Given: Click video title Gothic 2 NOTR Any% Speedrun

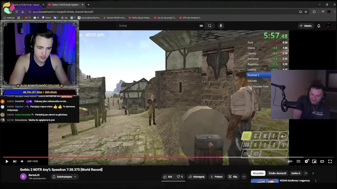Looking at the screenshot, I should pyautogui.click(x=61, y=170).
